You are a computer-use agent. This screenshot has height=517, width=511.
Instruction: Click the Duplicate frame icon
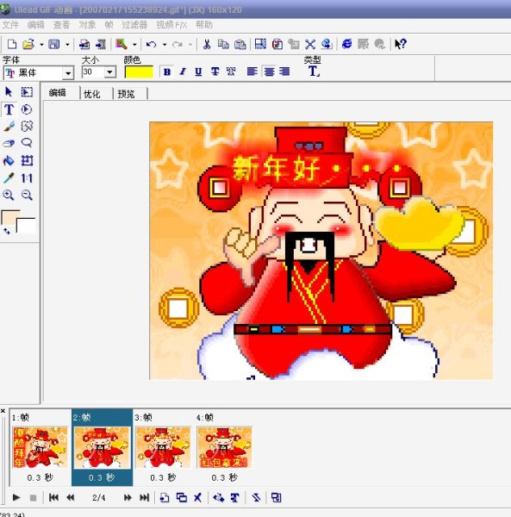(x=181, y=497)
